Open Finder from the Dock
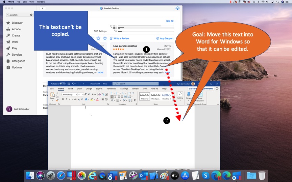 coord(30,176)
